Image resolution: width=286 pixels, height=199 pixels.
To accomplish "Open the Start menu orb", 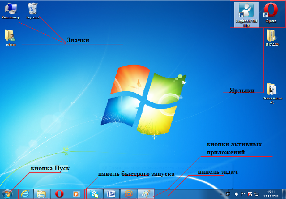I will 7,194.
